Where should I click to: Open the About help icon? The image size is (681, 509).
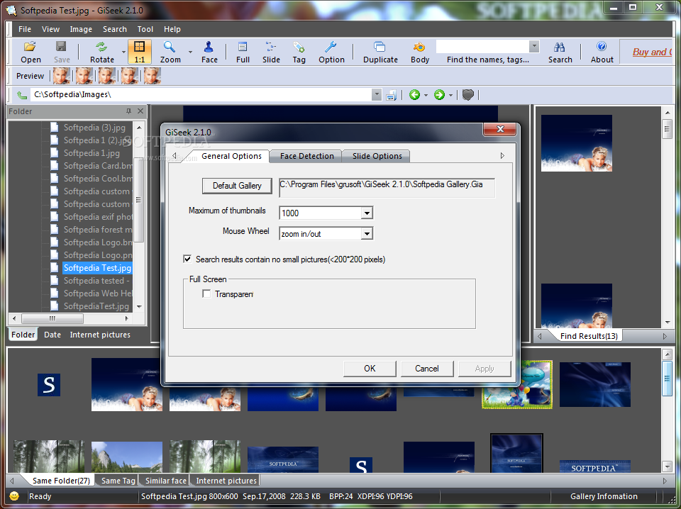(602, 52)
